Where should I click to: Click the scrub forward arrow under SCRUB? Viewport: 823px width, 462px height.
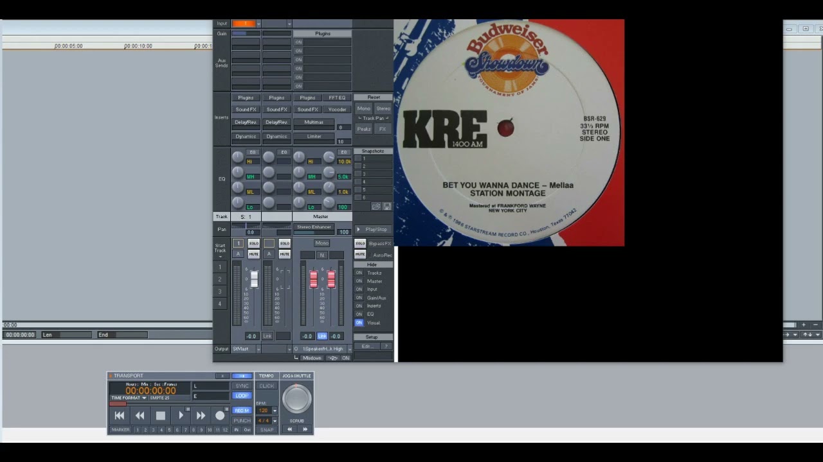click(305, 429)
